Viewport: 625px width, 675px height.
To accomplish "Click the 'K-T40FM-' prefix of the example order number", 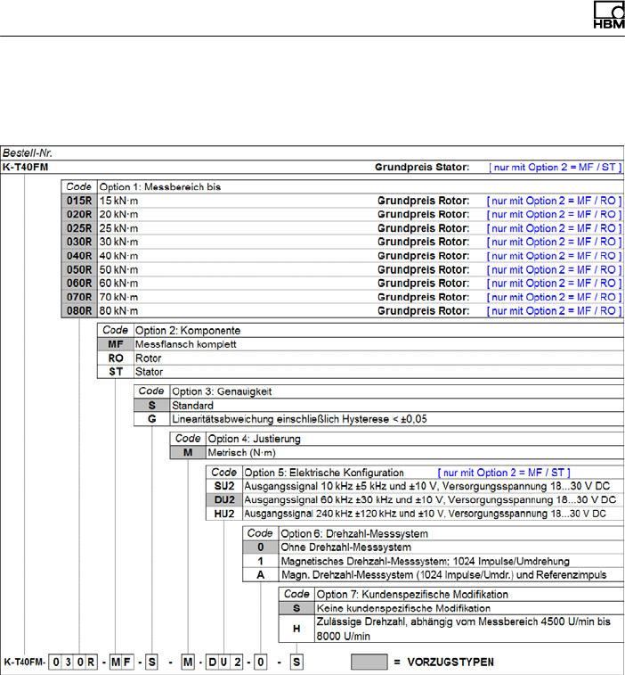I will click(25, 662).
